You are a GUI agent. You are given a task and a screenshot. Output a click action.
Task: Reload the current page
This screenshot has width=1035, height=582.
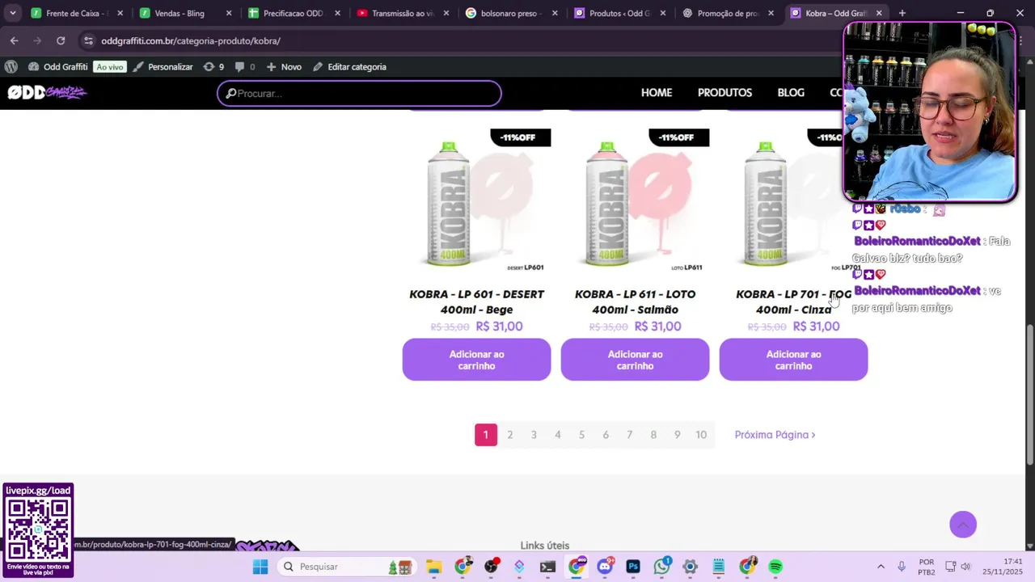coord(61,40)
